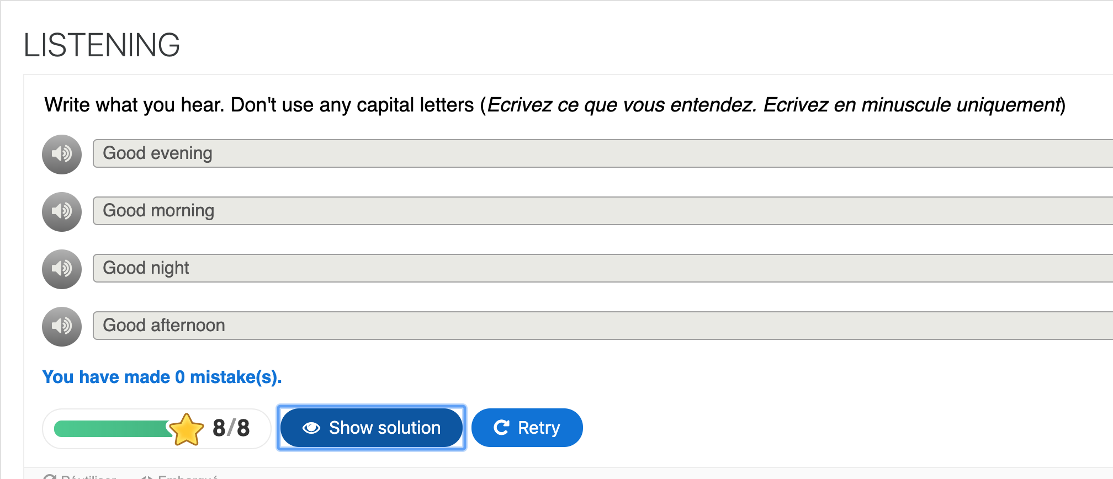The width and height of the screenshot is (1113, 479).
Task: Select the Good evening answer field
Action: point(603,153)
